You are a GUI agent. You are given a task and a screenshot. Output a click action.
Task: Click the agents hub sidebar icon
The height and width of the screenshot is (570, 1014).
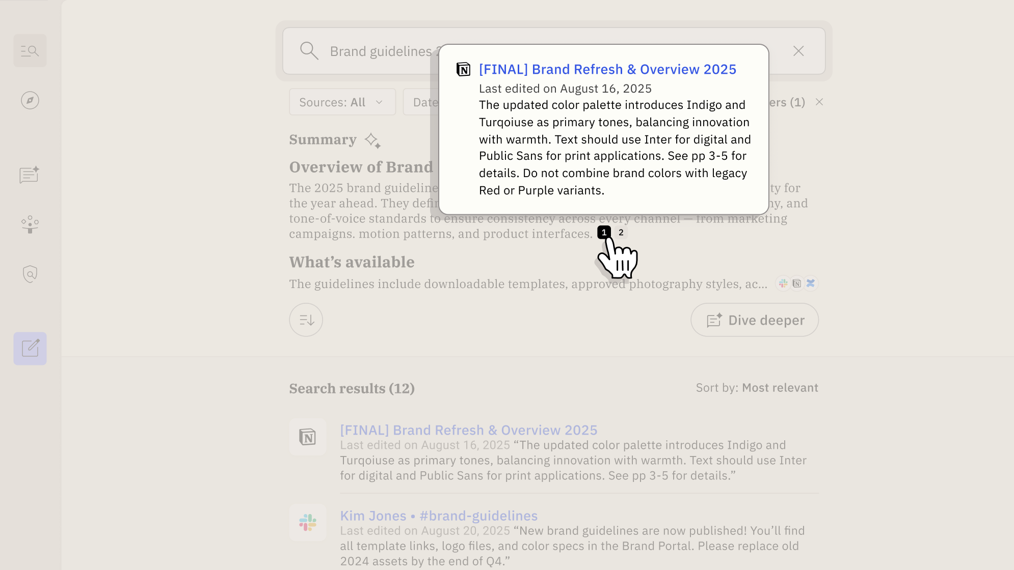(30, 224)
